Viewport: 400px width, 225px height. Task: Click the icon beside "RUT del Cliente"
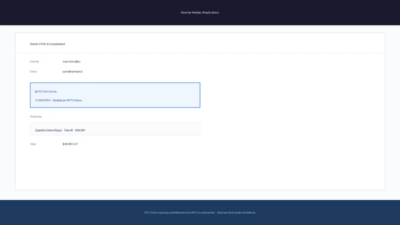tap(36, 91)
